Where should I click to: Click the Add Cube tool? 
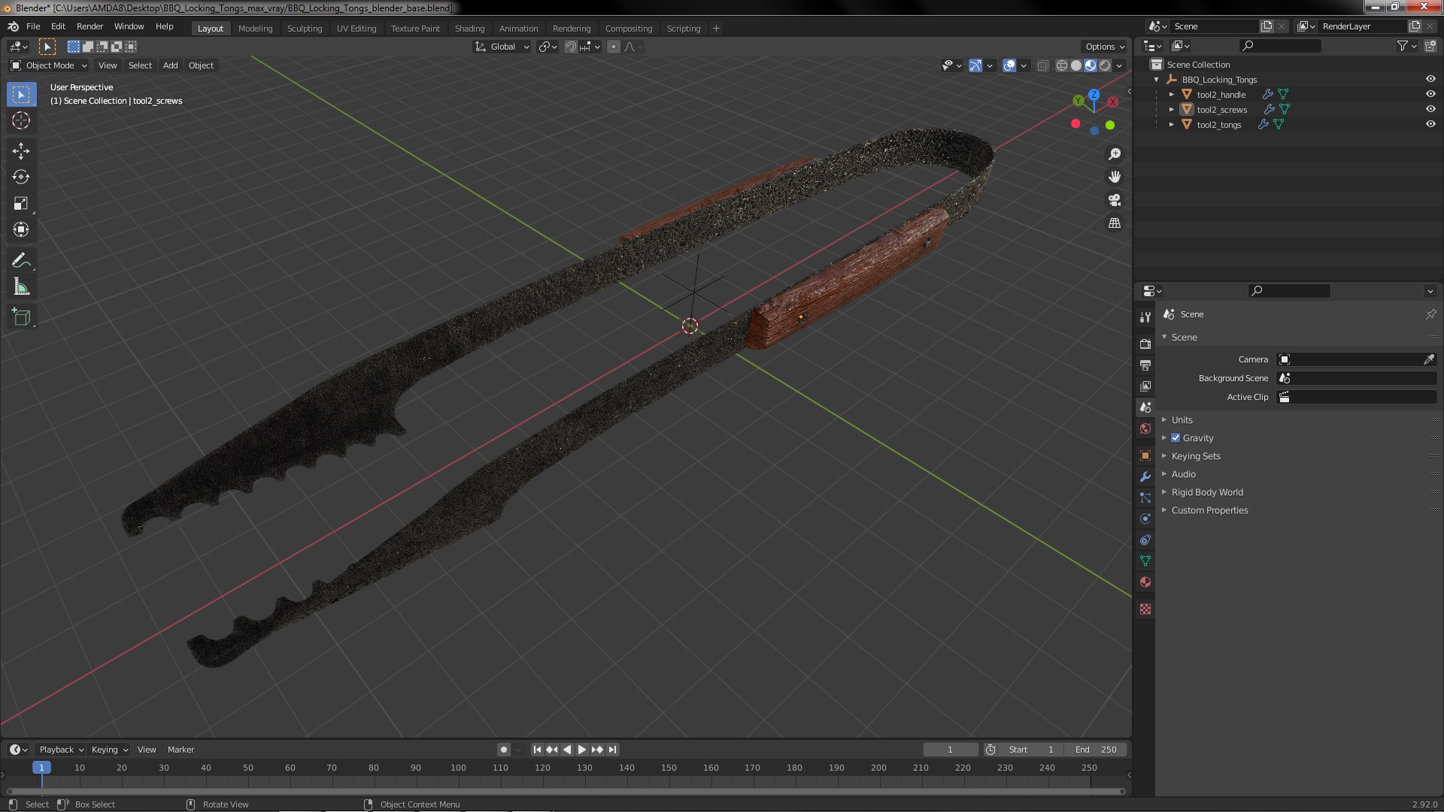click(x=21, y=317)
